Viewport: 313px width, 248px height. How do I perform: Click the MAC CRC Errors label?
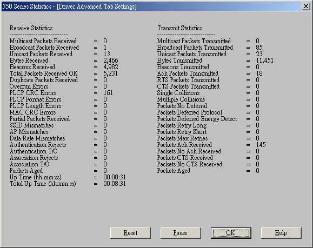pyautogui.click(x=33, y=112)
